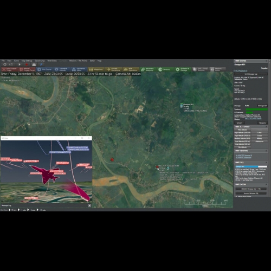The image size is (271, 271).
Task: Collapse the Unit Alt / Speed panel
Action: (266, 127)
